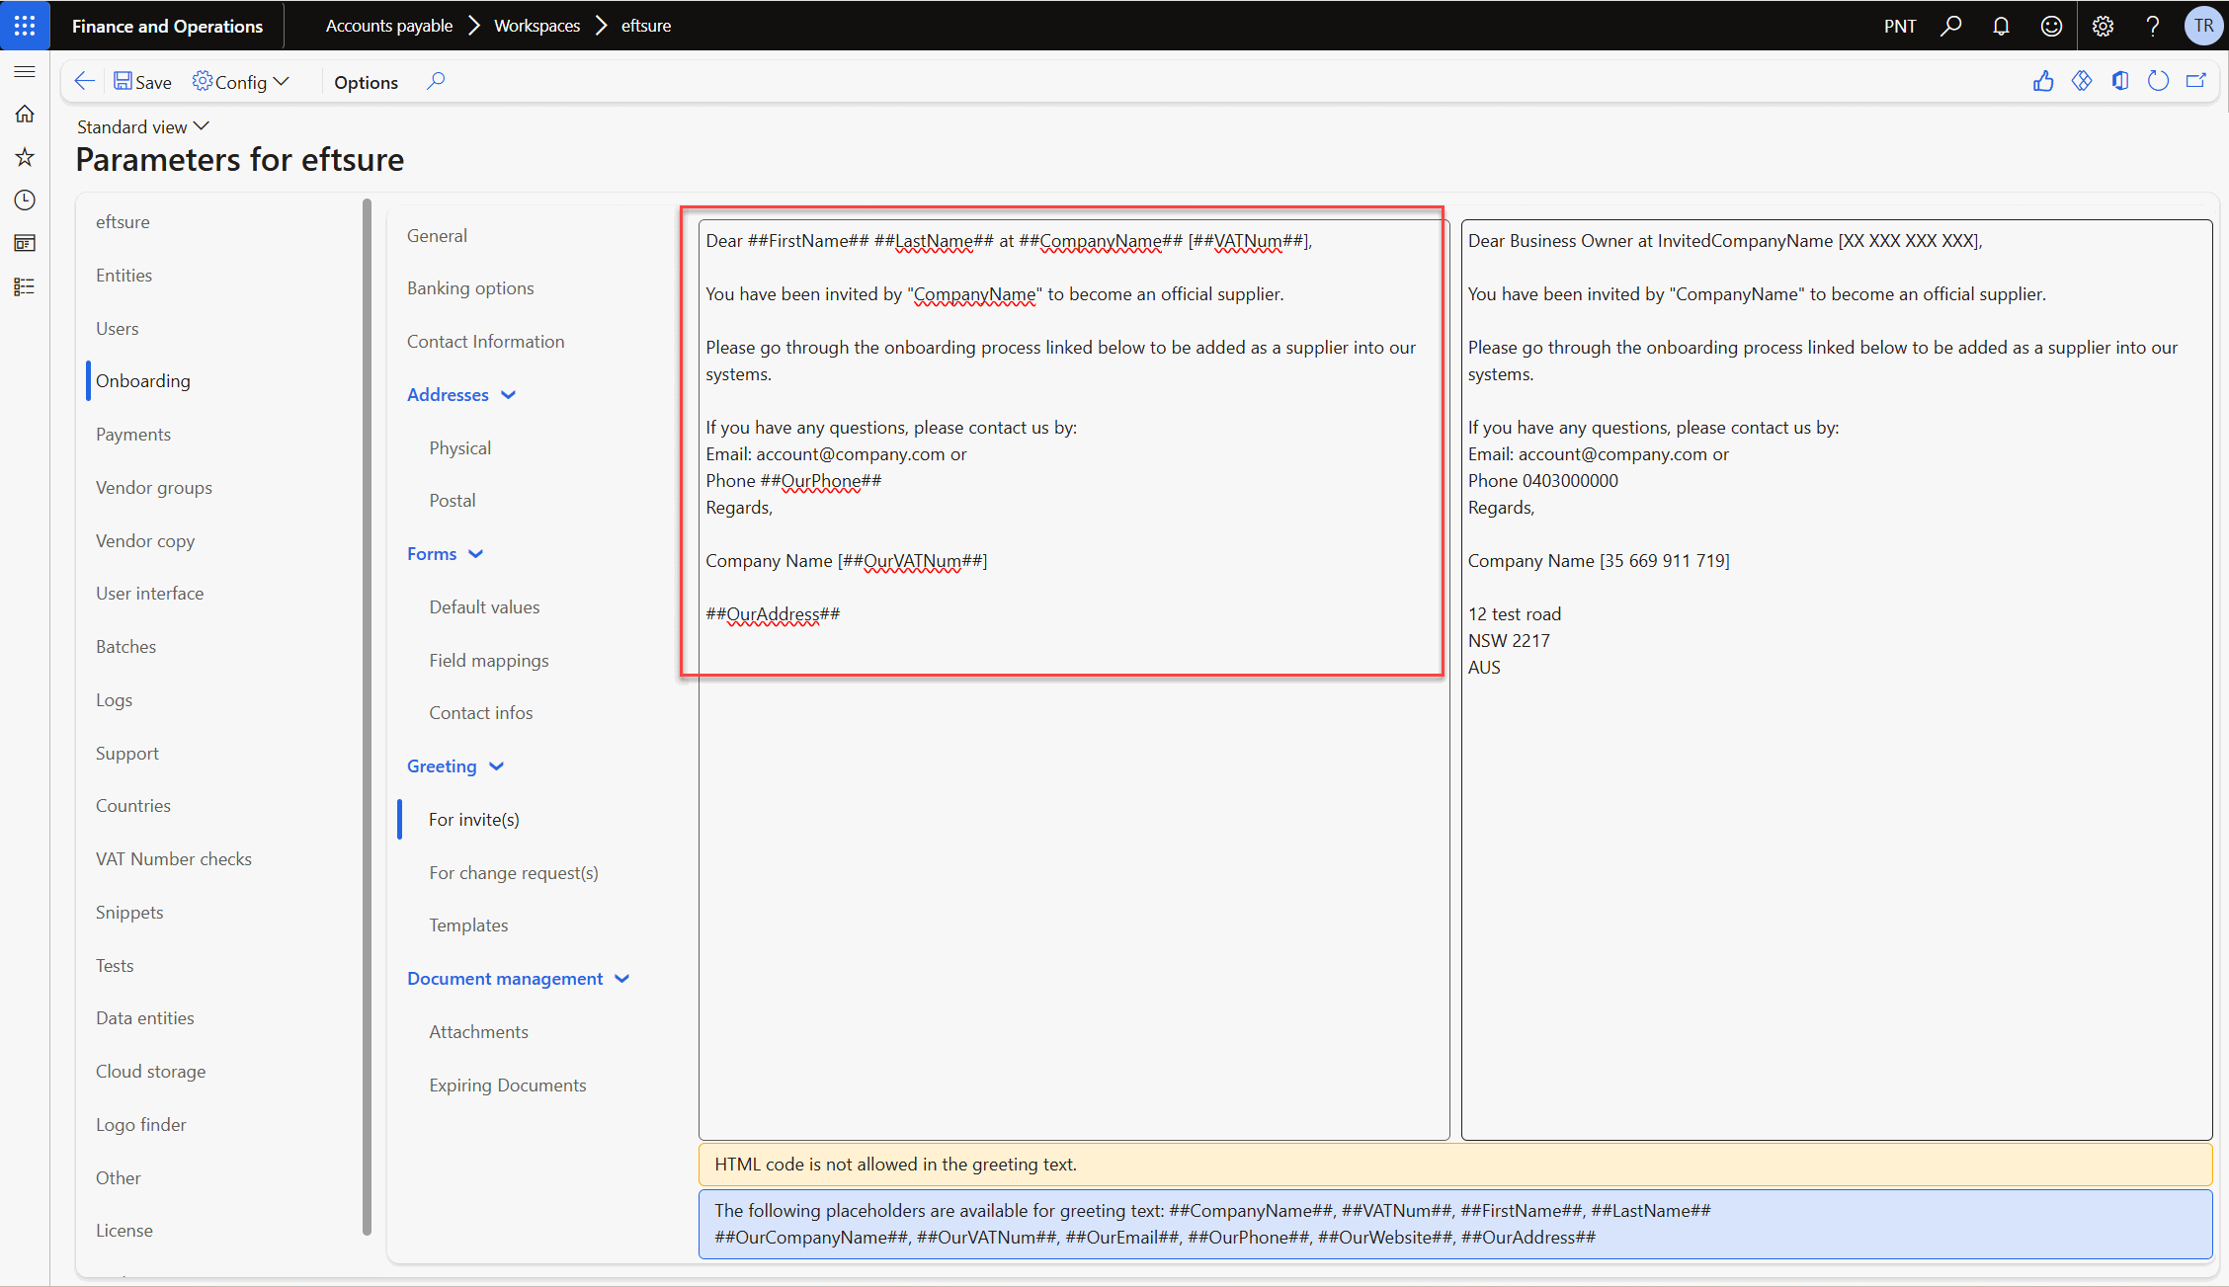Open Modules list icon in sidebar
The width and height of the screenshot is (2229, 1287).
click(x=25, y=286)
